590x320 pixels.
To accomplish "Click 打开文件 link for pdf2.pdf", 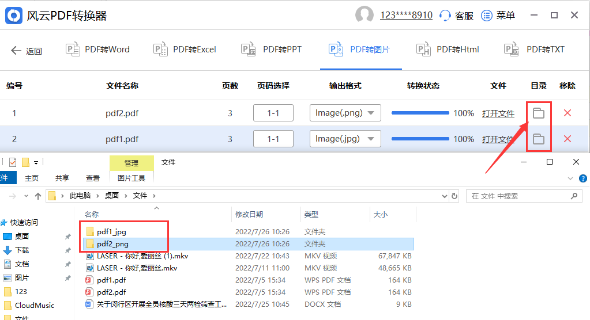I will click(498, 113).
